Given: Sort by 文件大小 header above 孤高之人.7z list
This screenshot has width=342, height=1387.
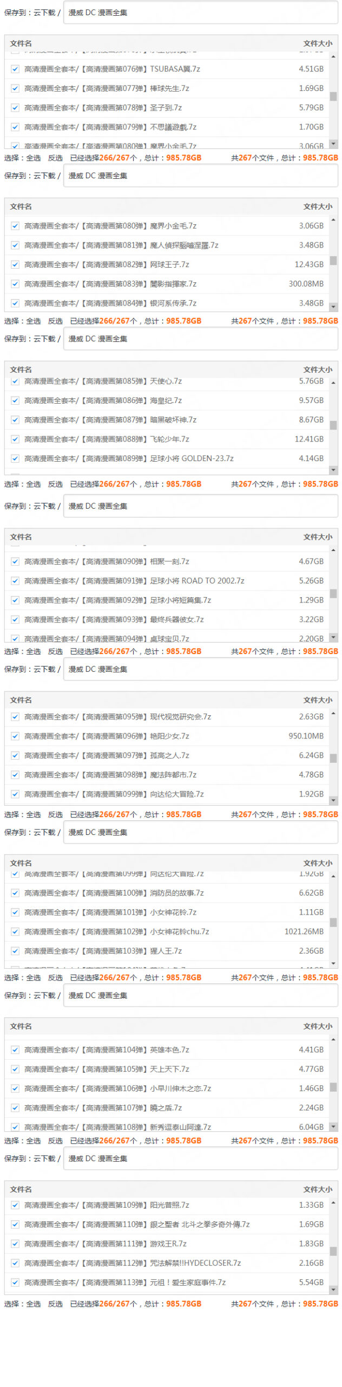Looking at the screenshot, I should click(318, 700).
